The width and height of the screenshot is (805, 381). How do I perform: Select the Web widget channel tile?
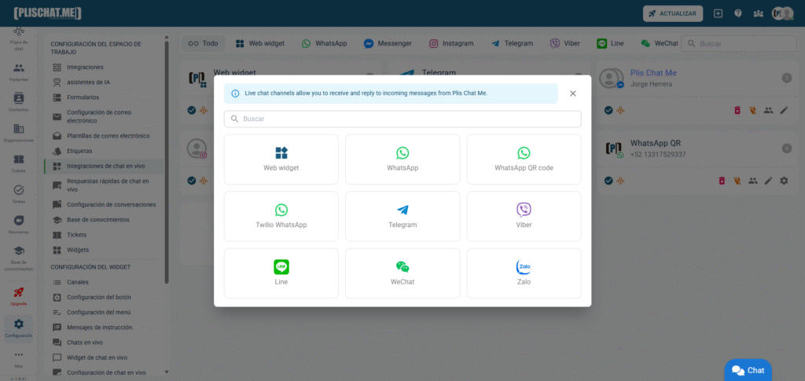281,159
